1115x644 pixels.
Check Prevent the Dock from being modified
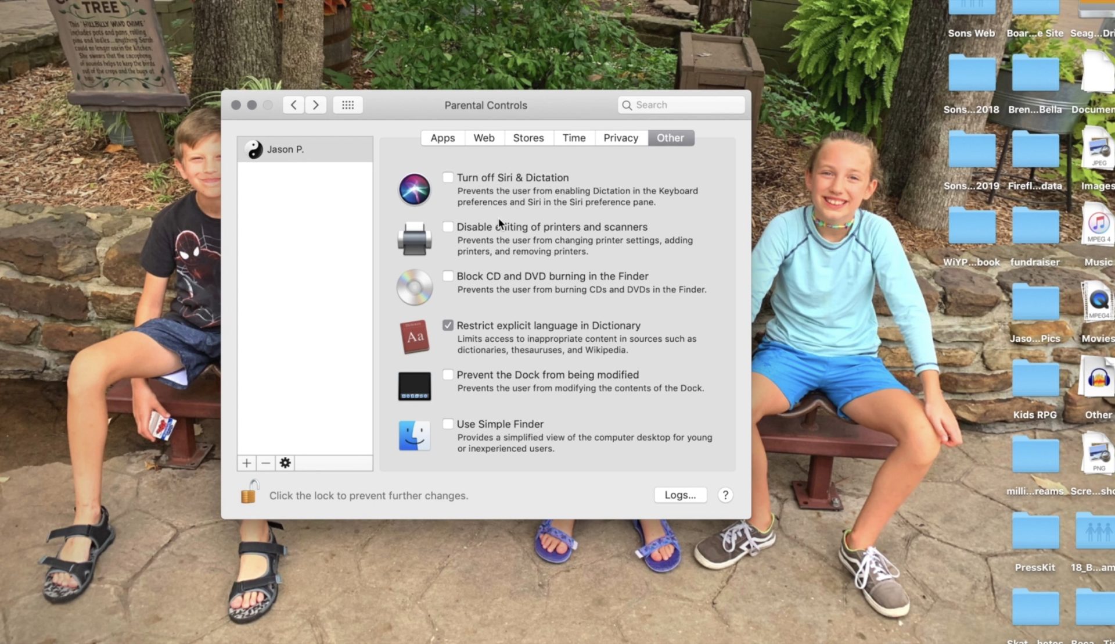click(x=448, y=375)
